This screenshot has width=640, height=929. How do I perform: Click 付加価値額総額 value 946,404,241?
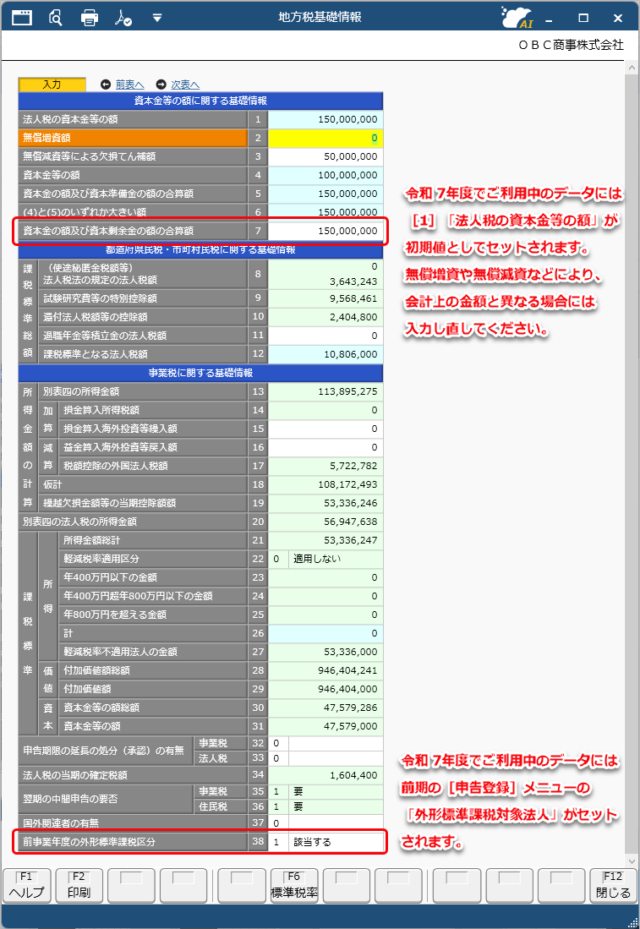point(325,670)
